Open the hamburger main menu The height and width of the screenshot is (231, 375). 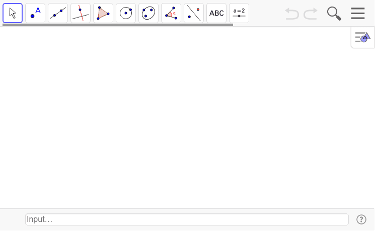tap(358, 14)
